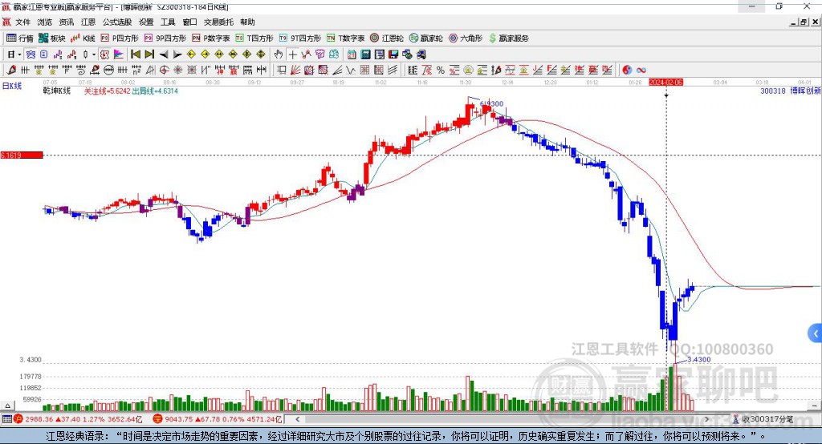Viewport: 822px width, 444px height.
Task: Click the 日K线 label
Action: click(x=12, y=86)
